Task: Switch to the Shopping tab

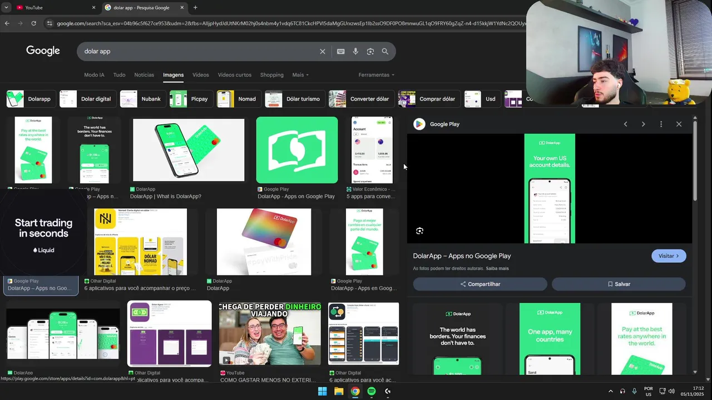Action: 271,74
